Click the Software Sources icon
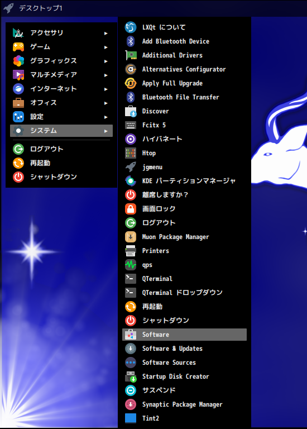Image resolution: width=307 pixels, height=429 pixels. (131, 363)
